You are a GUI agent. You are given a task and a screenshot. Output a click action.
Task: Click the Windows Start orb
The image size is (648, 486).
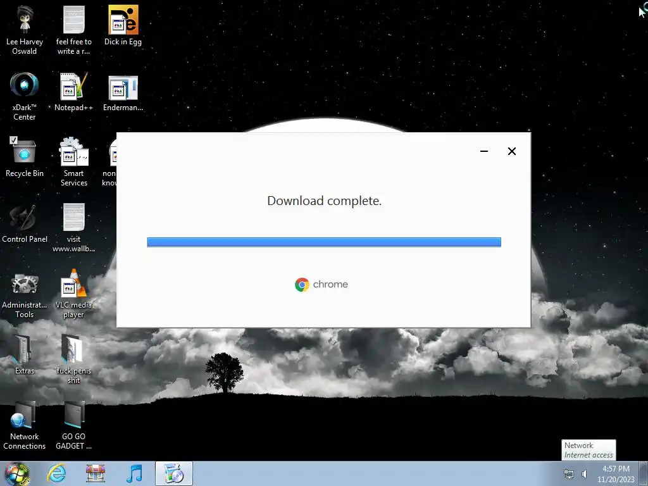tap(17, 473)
